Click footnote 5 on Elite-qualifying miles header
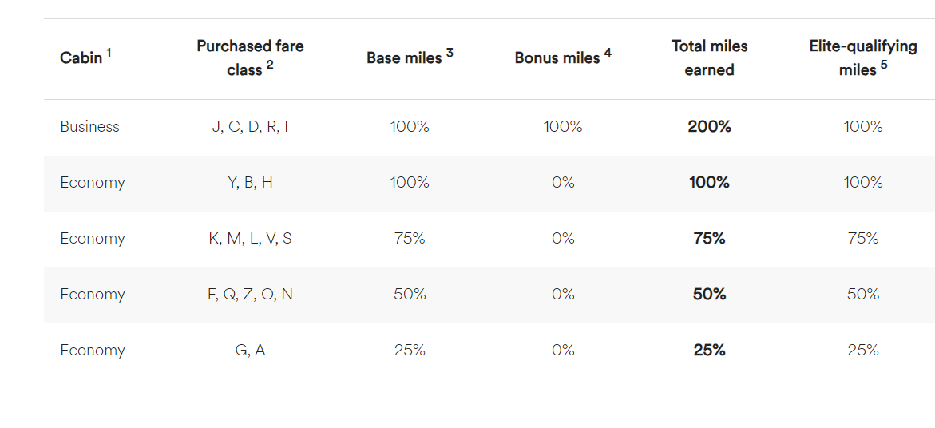 pyautogui.click(x=884, y=65)
